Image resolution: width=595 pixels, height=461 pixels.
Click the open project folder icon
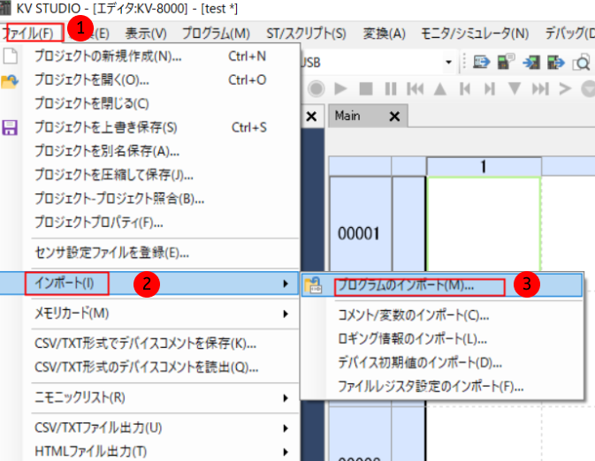pyautogui.click(x=10, y=80)
